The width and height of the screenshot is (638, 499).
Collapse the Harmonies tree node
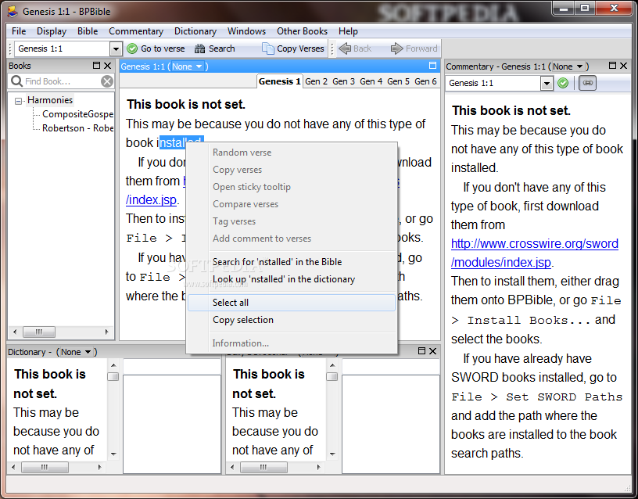(x=18, y=101)
